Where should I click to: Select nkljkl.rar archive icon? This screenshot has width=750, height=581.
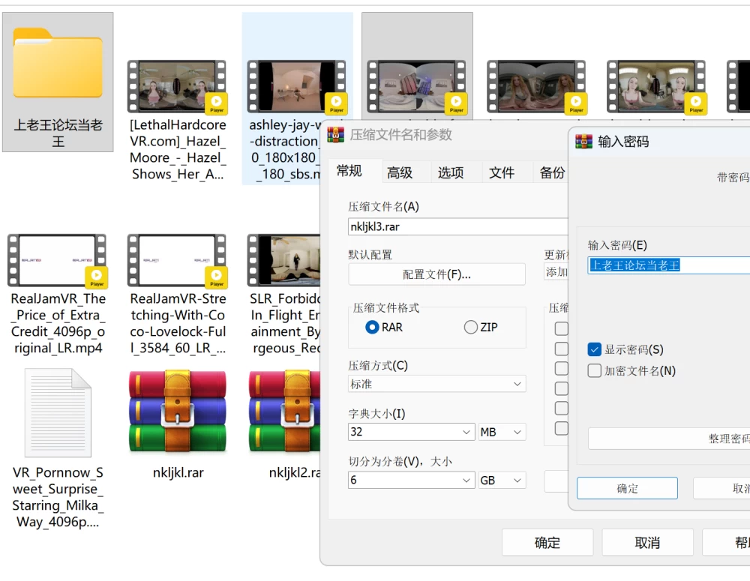click(178, 412)
